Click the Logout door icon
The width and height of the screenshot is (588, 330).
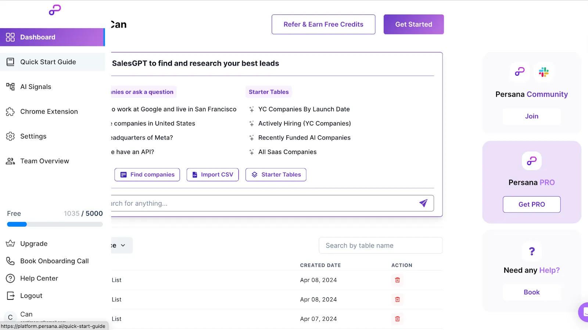click(11, 295)
